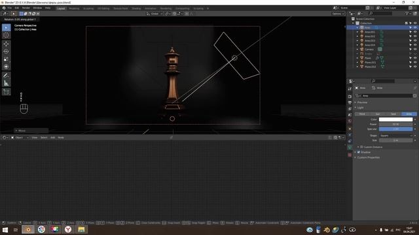419x235 pixels.
Task: Toggle visibility eye for Area.004
Action: click(x=415, y=45)
